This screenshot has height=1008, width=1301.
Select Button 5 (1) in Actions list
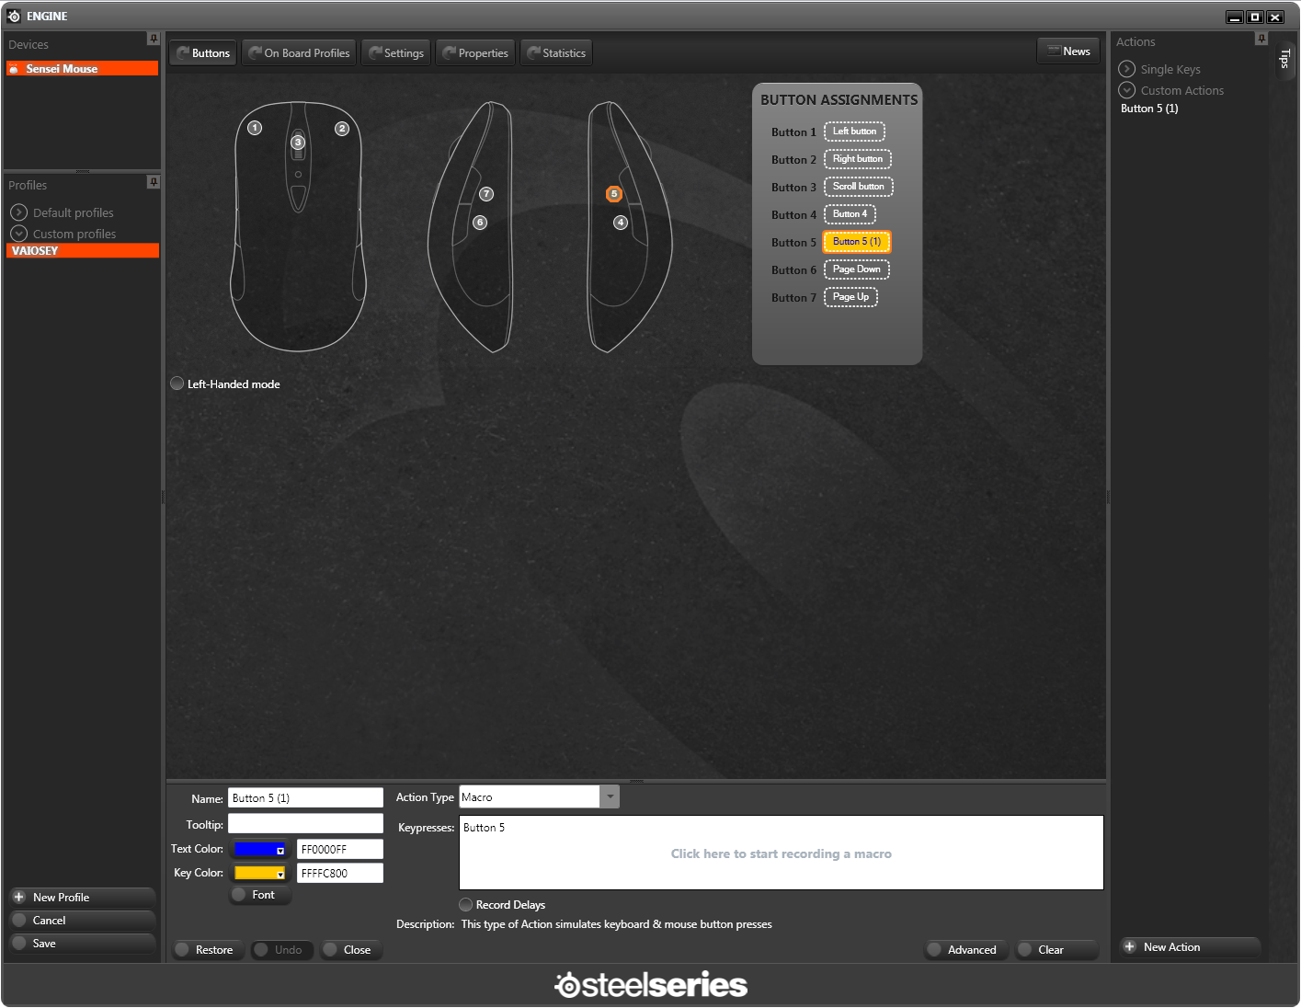coord(1149,109)
